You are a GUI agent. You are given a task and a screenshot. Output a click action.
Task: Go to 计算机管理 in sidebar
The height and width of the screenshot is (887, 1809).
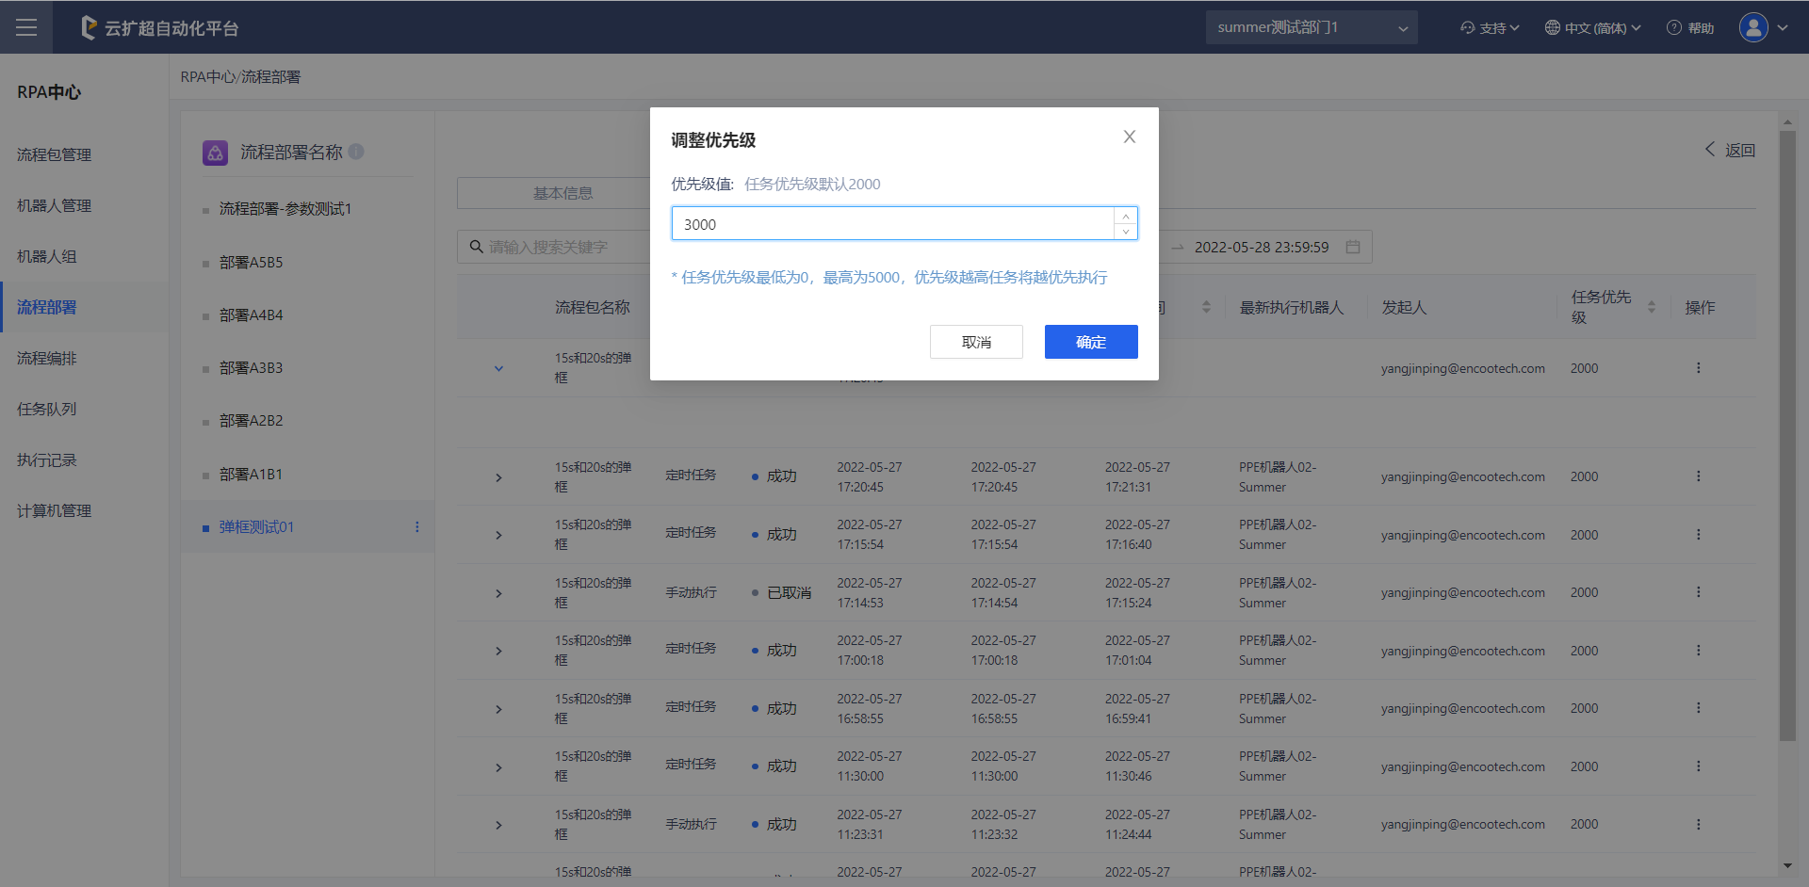click(55, 510)
